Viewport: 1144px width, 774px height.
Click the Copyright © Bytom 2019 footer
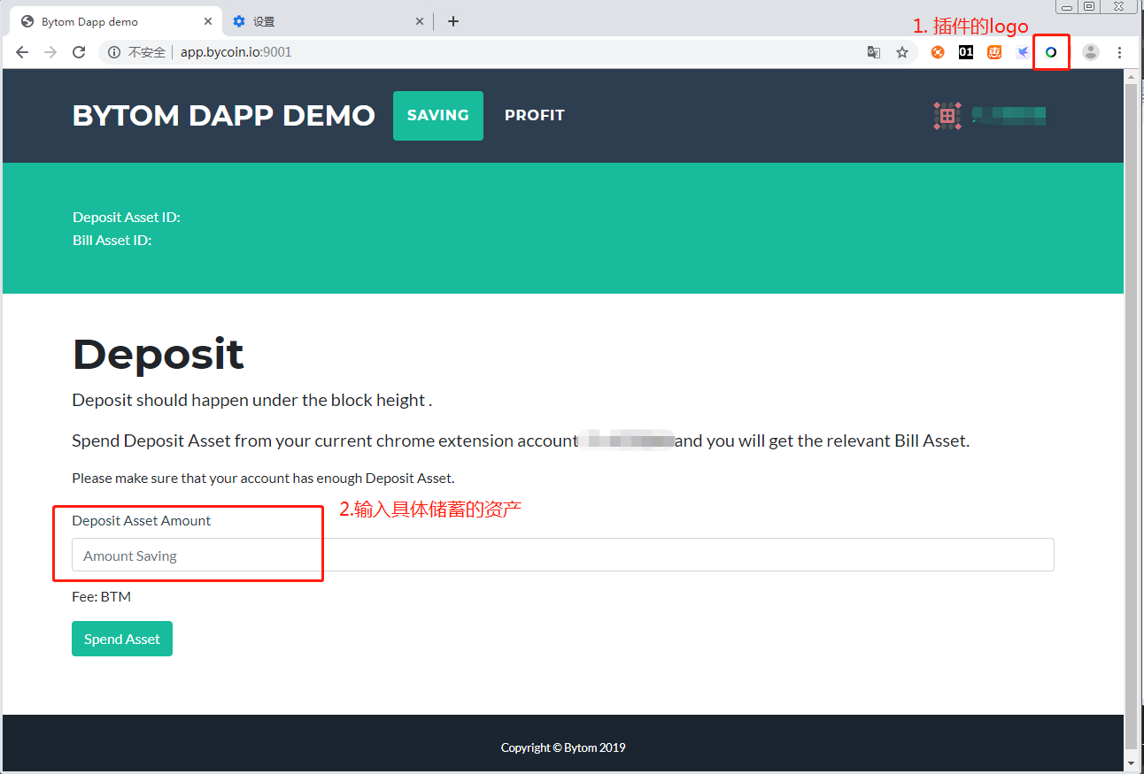tap(563, 747)
